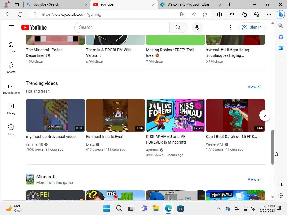Open the app available install icon
The height and width of the screenshot is (215, 287).
[x=182, y=14]
